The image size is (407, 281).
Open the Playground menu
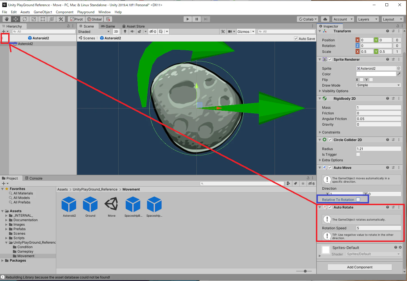tap(86, 12)
